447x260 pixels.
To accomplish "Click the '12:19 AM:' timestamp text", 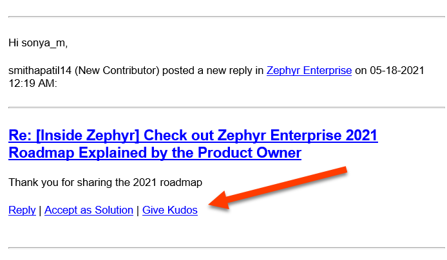I will (33, 84).
